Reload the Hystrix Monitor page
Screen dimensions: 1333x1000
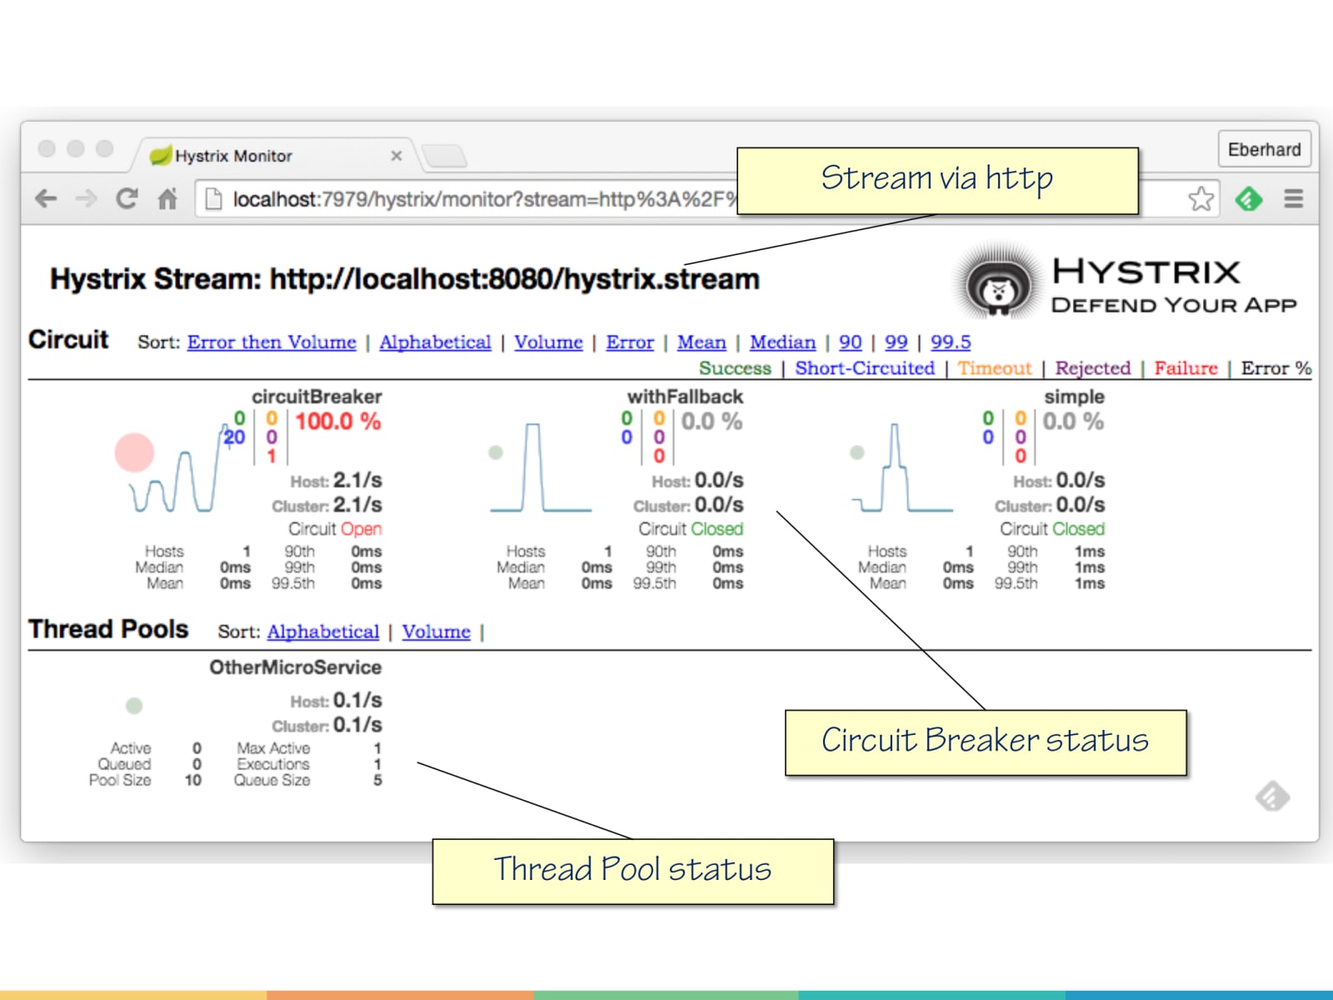point(127,198)
